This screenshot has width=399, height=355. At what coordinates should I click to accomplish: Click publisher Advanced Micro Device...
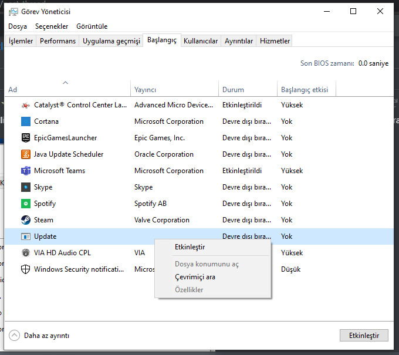pos(174,105)
